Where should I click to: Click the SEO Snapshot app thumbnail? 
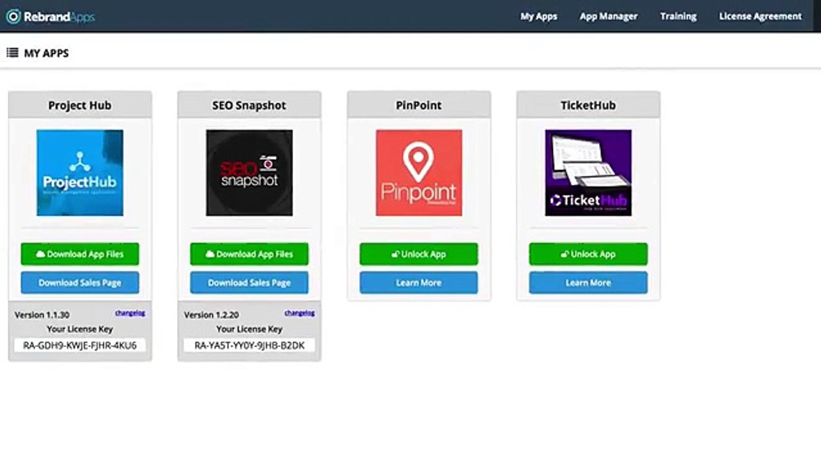coord(249,173)
